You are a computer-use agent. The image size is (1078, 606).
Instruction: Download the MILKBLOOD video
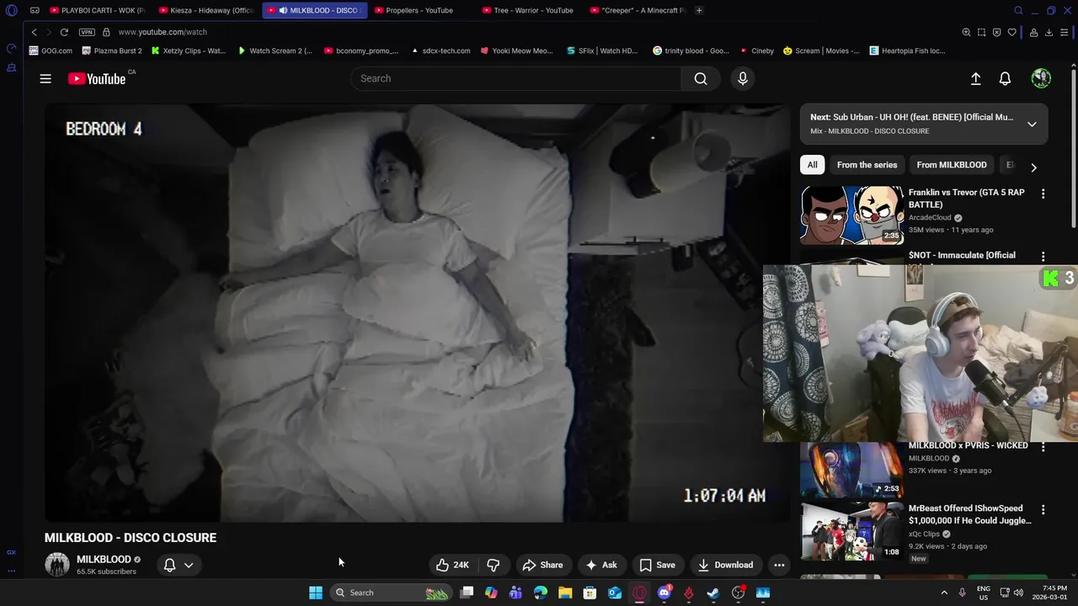[725, 565]
